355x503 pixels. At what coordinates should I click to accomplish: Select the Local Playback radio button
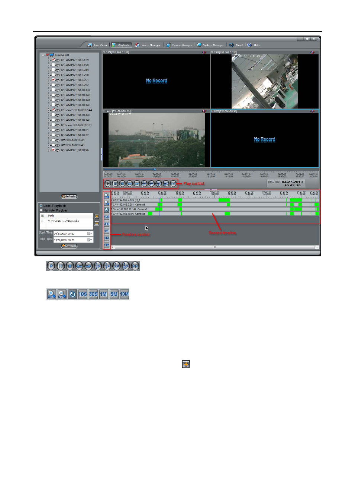(41, 206)
